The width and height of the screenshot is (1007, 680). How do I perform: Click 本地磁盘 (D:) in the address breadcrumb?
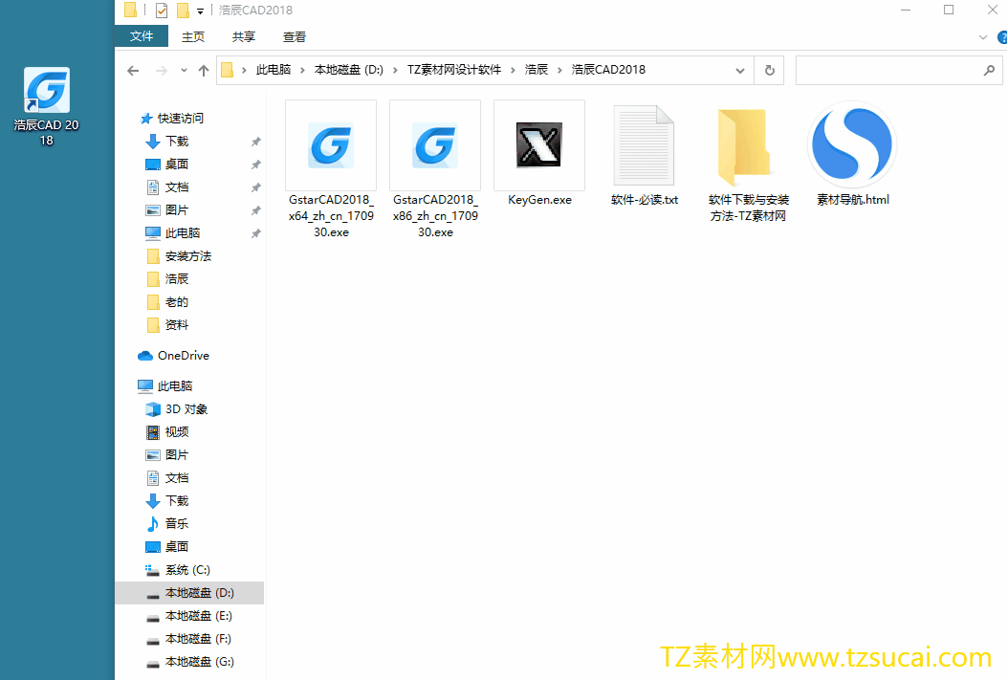(349, 70)
